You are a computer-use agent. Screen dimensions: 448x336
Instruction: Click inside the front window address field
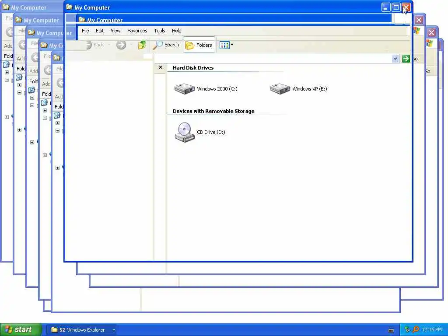tap(273, 59)
